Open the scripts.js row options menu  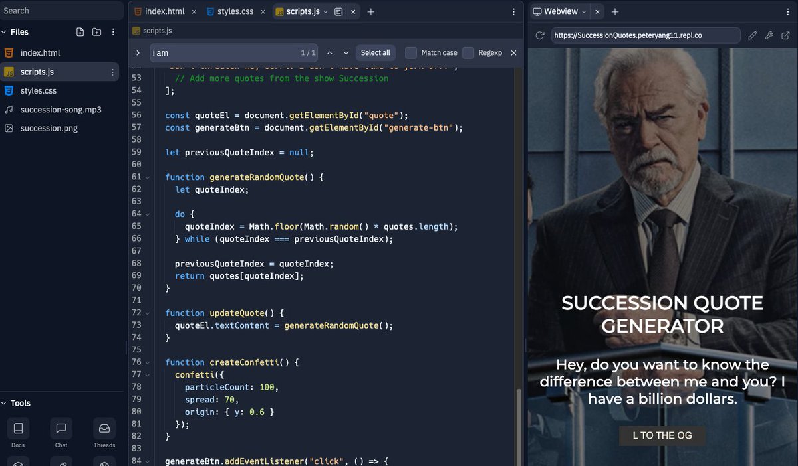[x=112, y=72]
